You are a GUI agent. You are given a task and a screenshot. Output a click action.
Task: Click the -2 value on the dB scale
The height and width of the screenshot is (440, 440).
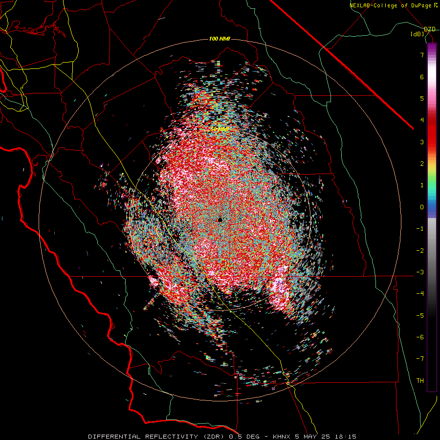point(420,250)
